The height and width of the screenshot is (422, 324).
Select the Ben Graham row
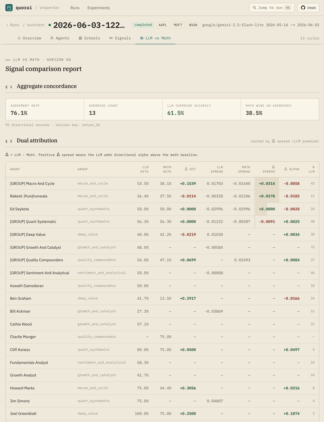(x=162, y=298)
